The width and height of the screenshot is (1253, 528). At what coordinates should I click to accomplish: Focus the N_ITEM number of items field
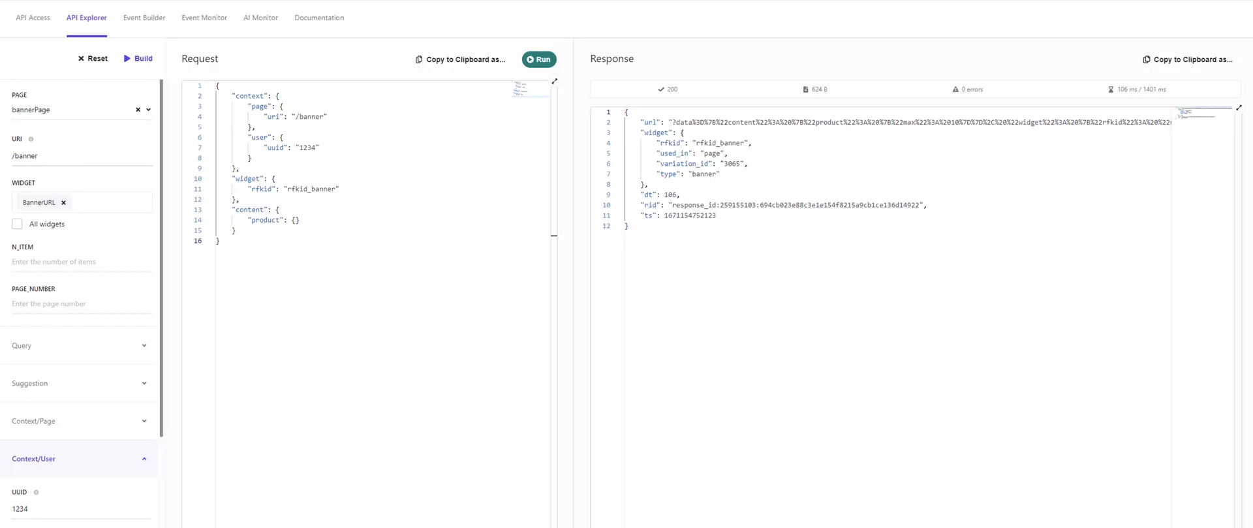pyautogui.click(x=82, y=262)
